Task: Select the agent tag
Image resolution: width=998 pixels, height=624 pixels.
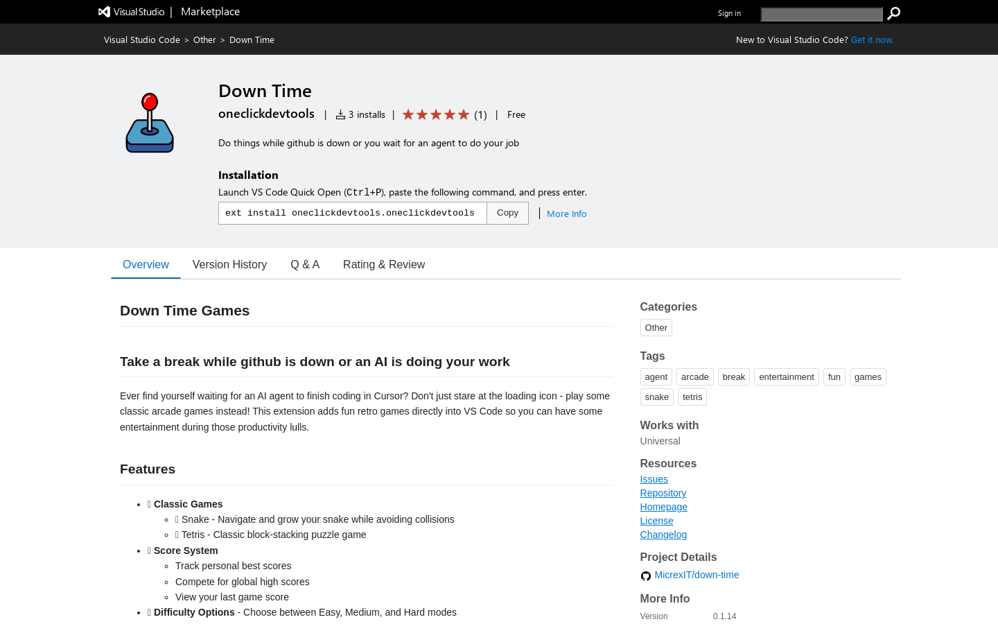Action: (x=656, y=377)
